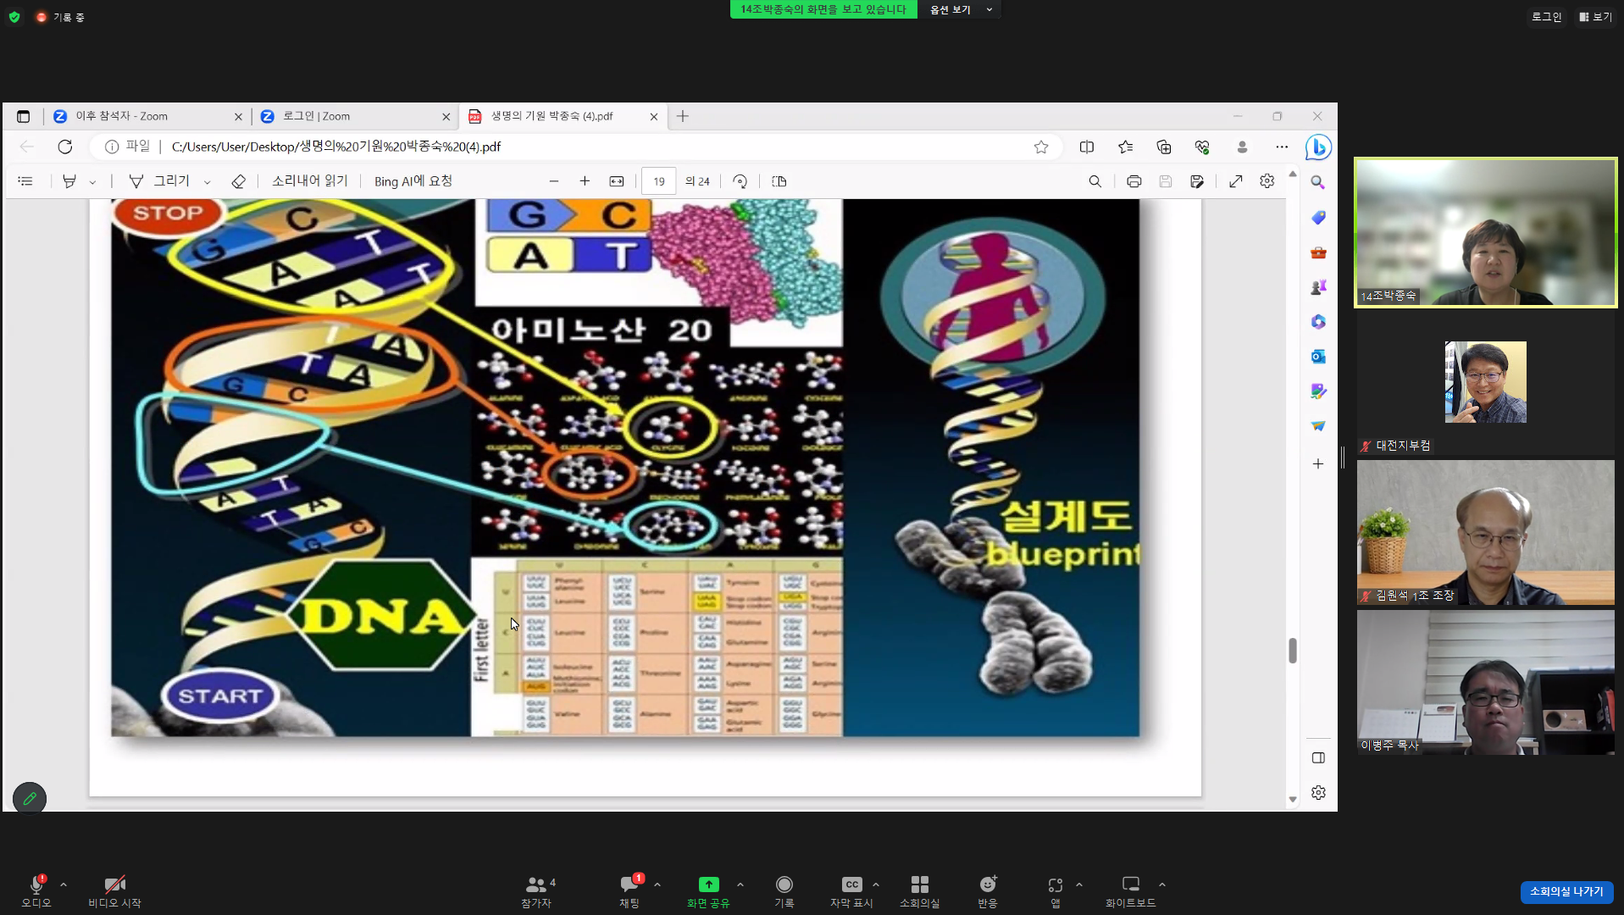Click the PDF vertical scrollbar thumb
Screen dimensions: 1624x915
[x=1293, y=651]
